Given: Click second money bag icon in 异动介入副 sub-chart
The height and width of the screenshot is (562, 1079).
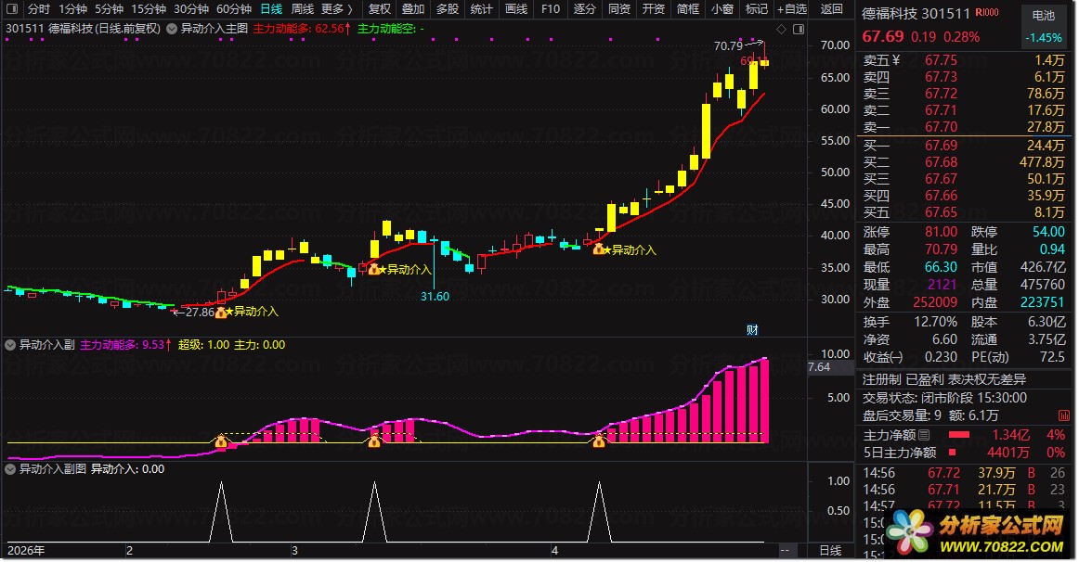Looking at the screenshot, I should pyautogui.click(x=373, y=441).
